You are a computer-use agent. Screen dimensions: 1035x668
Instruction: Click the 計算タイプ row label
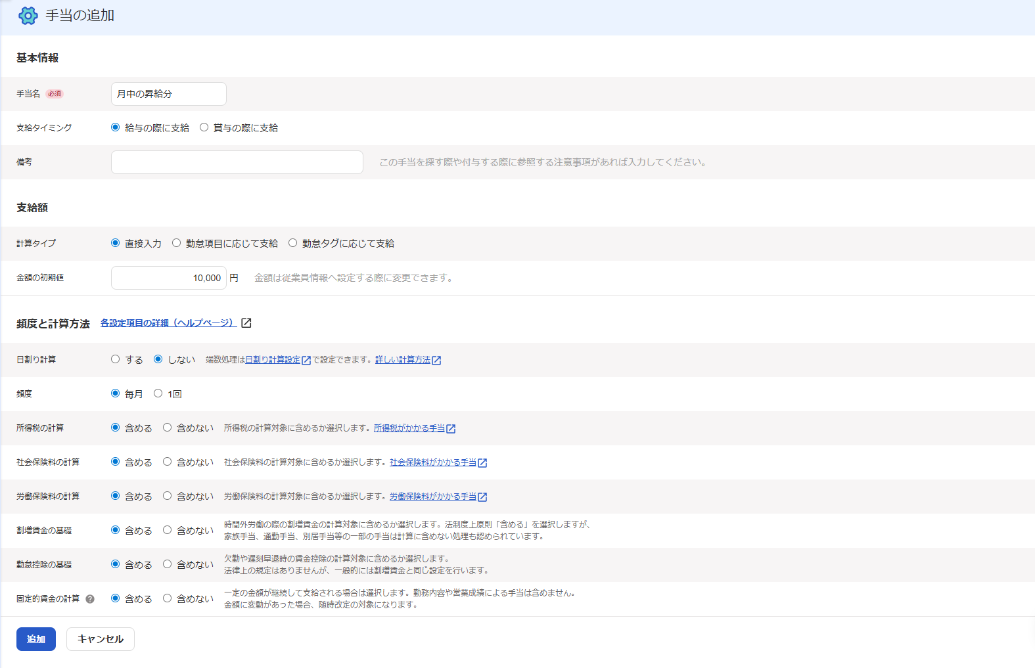(x=36, y=244)
